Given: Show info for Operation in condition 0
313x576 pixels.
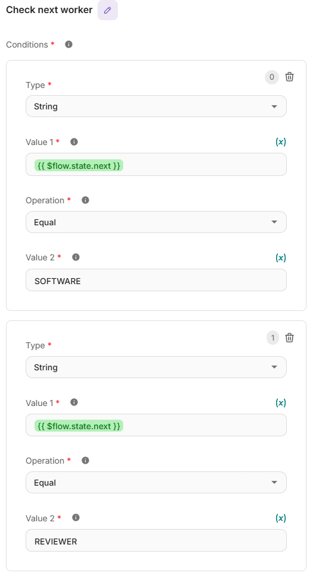Looking at the screenshot, I should pos(85,200).
